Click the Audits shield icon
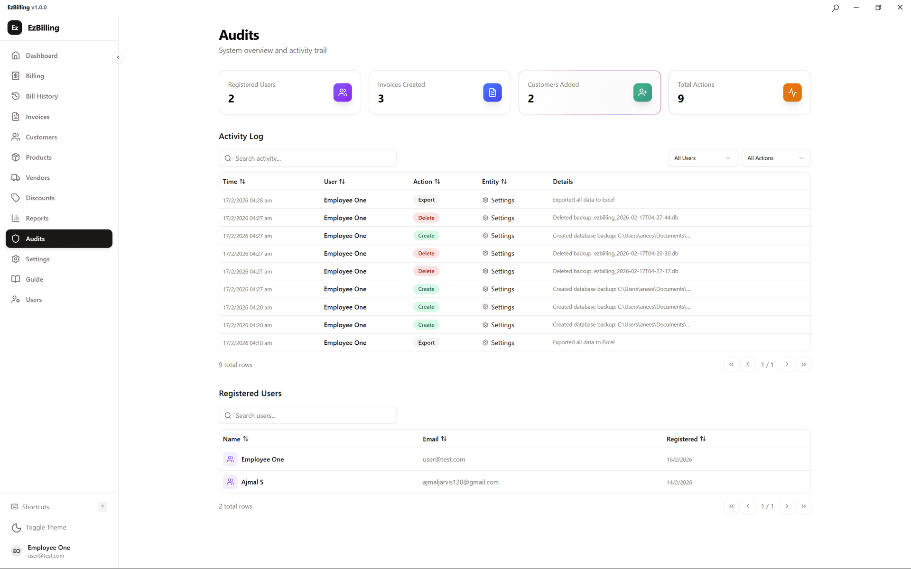Screen dimensions: 911x569 tap(16, 239)
